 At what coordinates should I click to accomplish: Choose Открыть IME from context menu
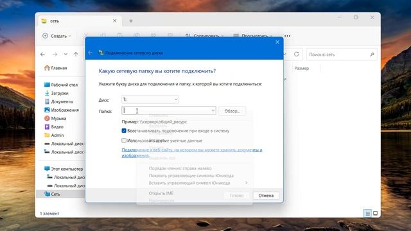(161, 193)
